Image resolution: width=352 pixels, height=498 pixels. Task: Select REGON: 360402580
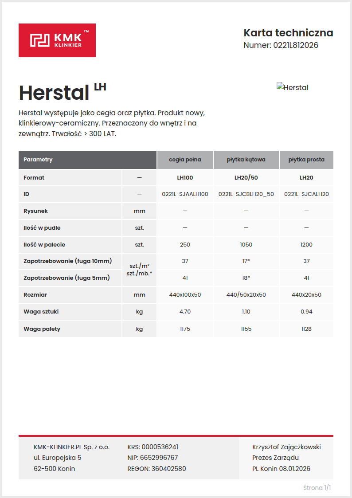coord(157,468)
